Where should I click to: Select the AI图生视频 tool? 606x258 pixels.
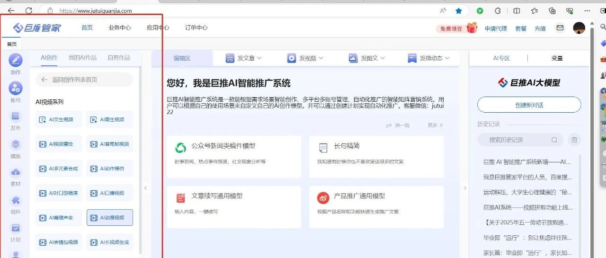tap(110, 119)
